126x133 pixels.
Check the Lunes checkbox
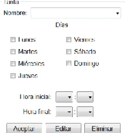[x=13, y=40]
